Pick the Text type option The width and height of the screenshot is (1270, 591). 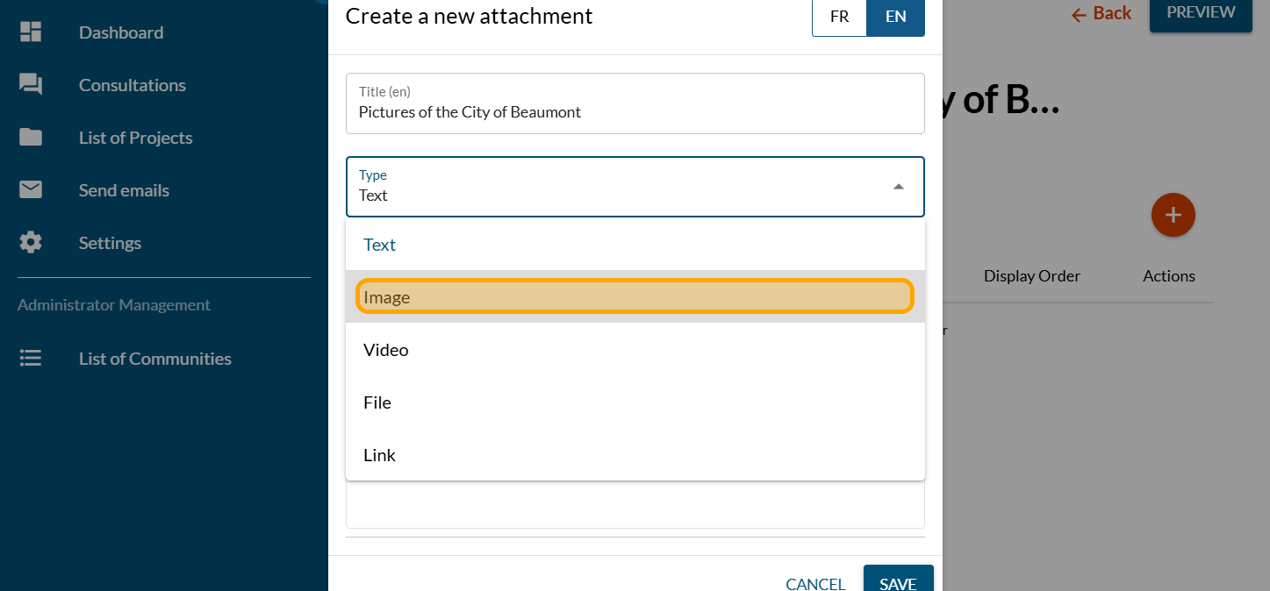(635, 245)
